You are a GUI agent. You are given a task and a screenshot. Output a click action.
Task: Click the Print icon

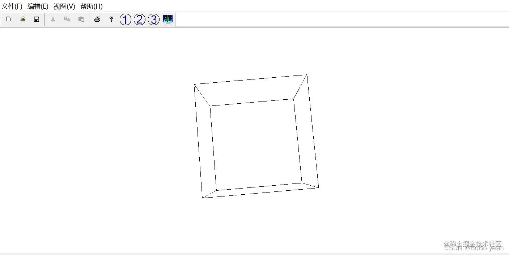pos(97,19)
